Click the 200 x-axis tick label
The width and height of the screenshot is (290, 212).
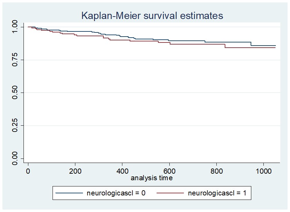click(75, 171)
